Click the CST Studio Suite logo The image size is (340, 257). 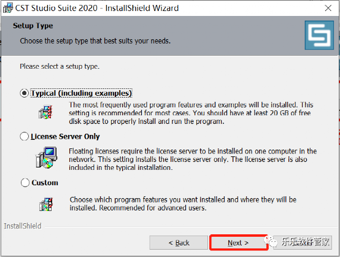click(319, 35)
